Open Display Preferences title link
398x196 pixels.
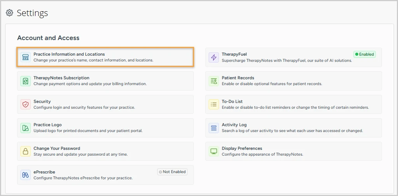coord(242,148)
